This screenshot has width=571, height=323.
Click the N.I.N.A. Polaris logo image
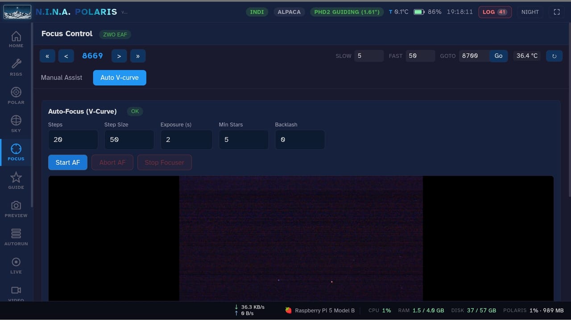[x=17, y=12]
